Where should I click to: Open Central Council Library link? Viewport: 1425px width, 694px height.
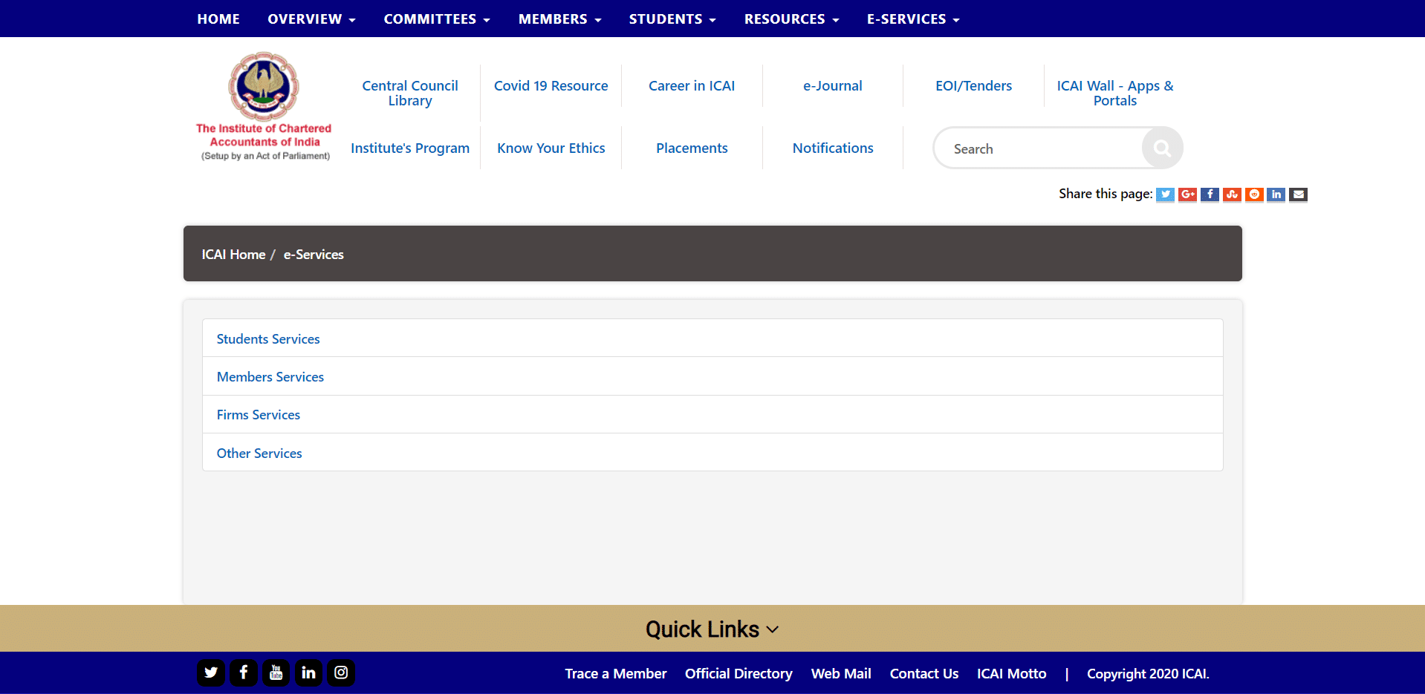(x=410, y=93)
